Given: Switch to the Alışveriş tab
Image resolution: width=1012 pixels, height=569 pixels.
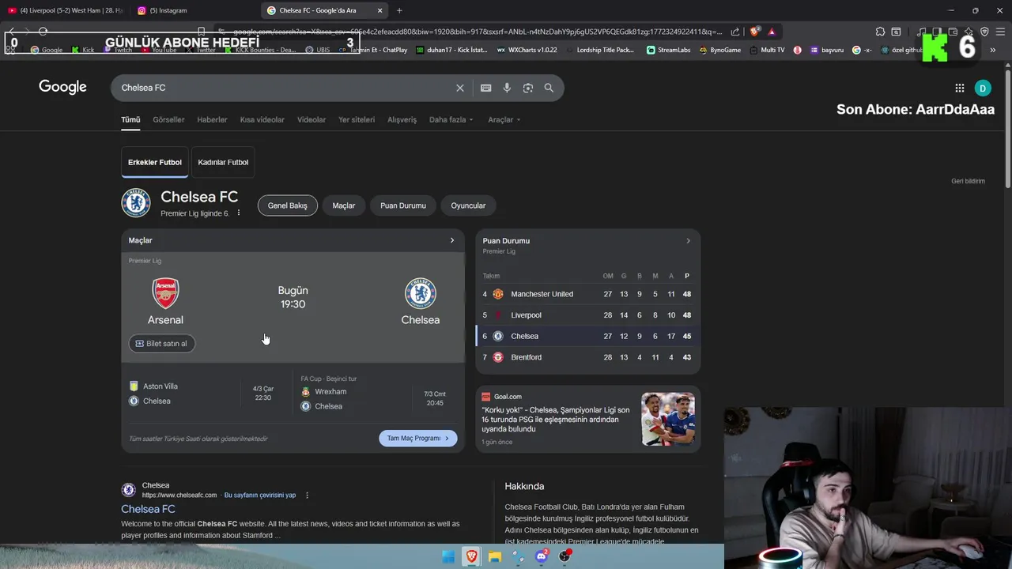Looking at the screenshot, I should (402, 120).
